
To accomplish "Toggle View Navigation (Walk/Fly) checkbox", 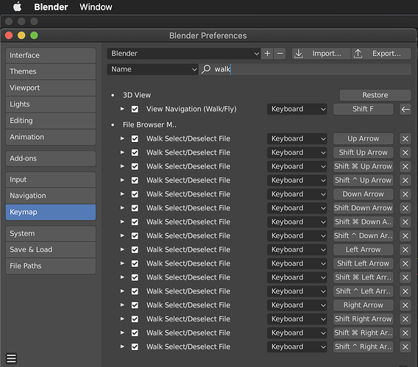I will click(135, 109).
